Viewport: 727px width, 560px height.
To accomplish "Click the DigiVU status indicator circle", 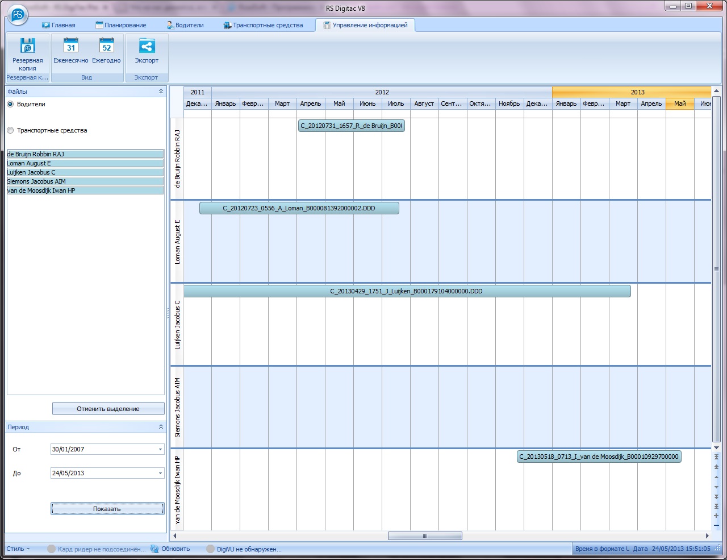I will 211,549.
